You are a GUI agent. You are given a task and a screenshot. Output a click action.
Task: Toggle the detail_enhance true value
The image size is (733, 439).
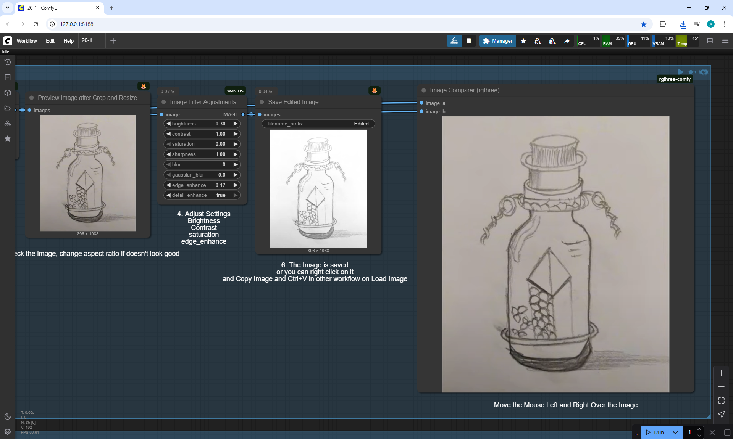pos(221,195)
